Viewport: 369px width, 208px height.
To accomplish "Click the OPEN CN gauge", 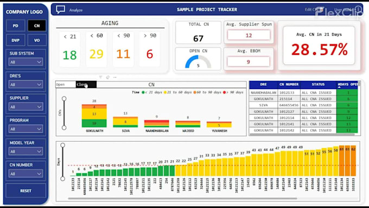I will pyautogui.click(x=198, y=61).
